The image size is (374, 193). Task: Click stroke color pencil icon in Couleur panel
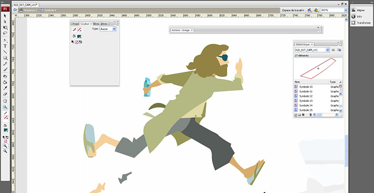(74, 29)
